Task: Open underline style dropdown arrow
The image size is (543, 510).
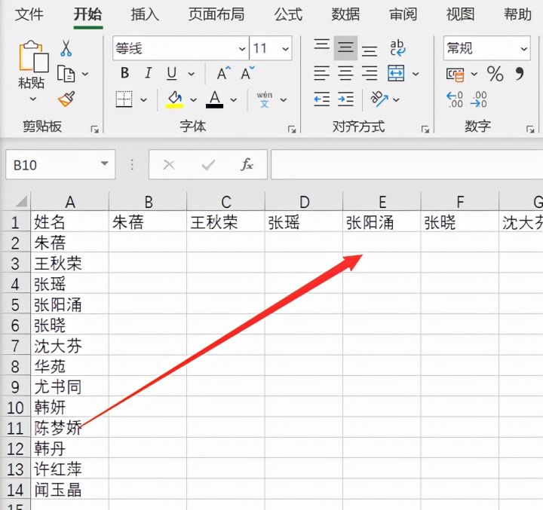Action: pos(191,74)
